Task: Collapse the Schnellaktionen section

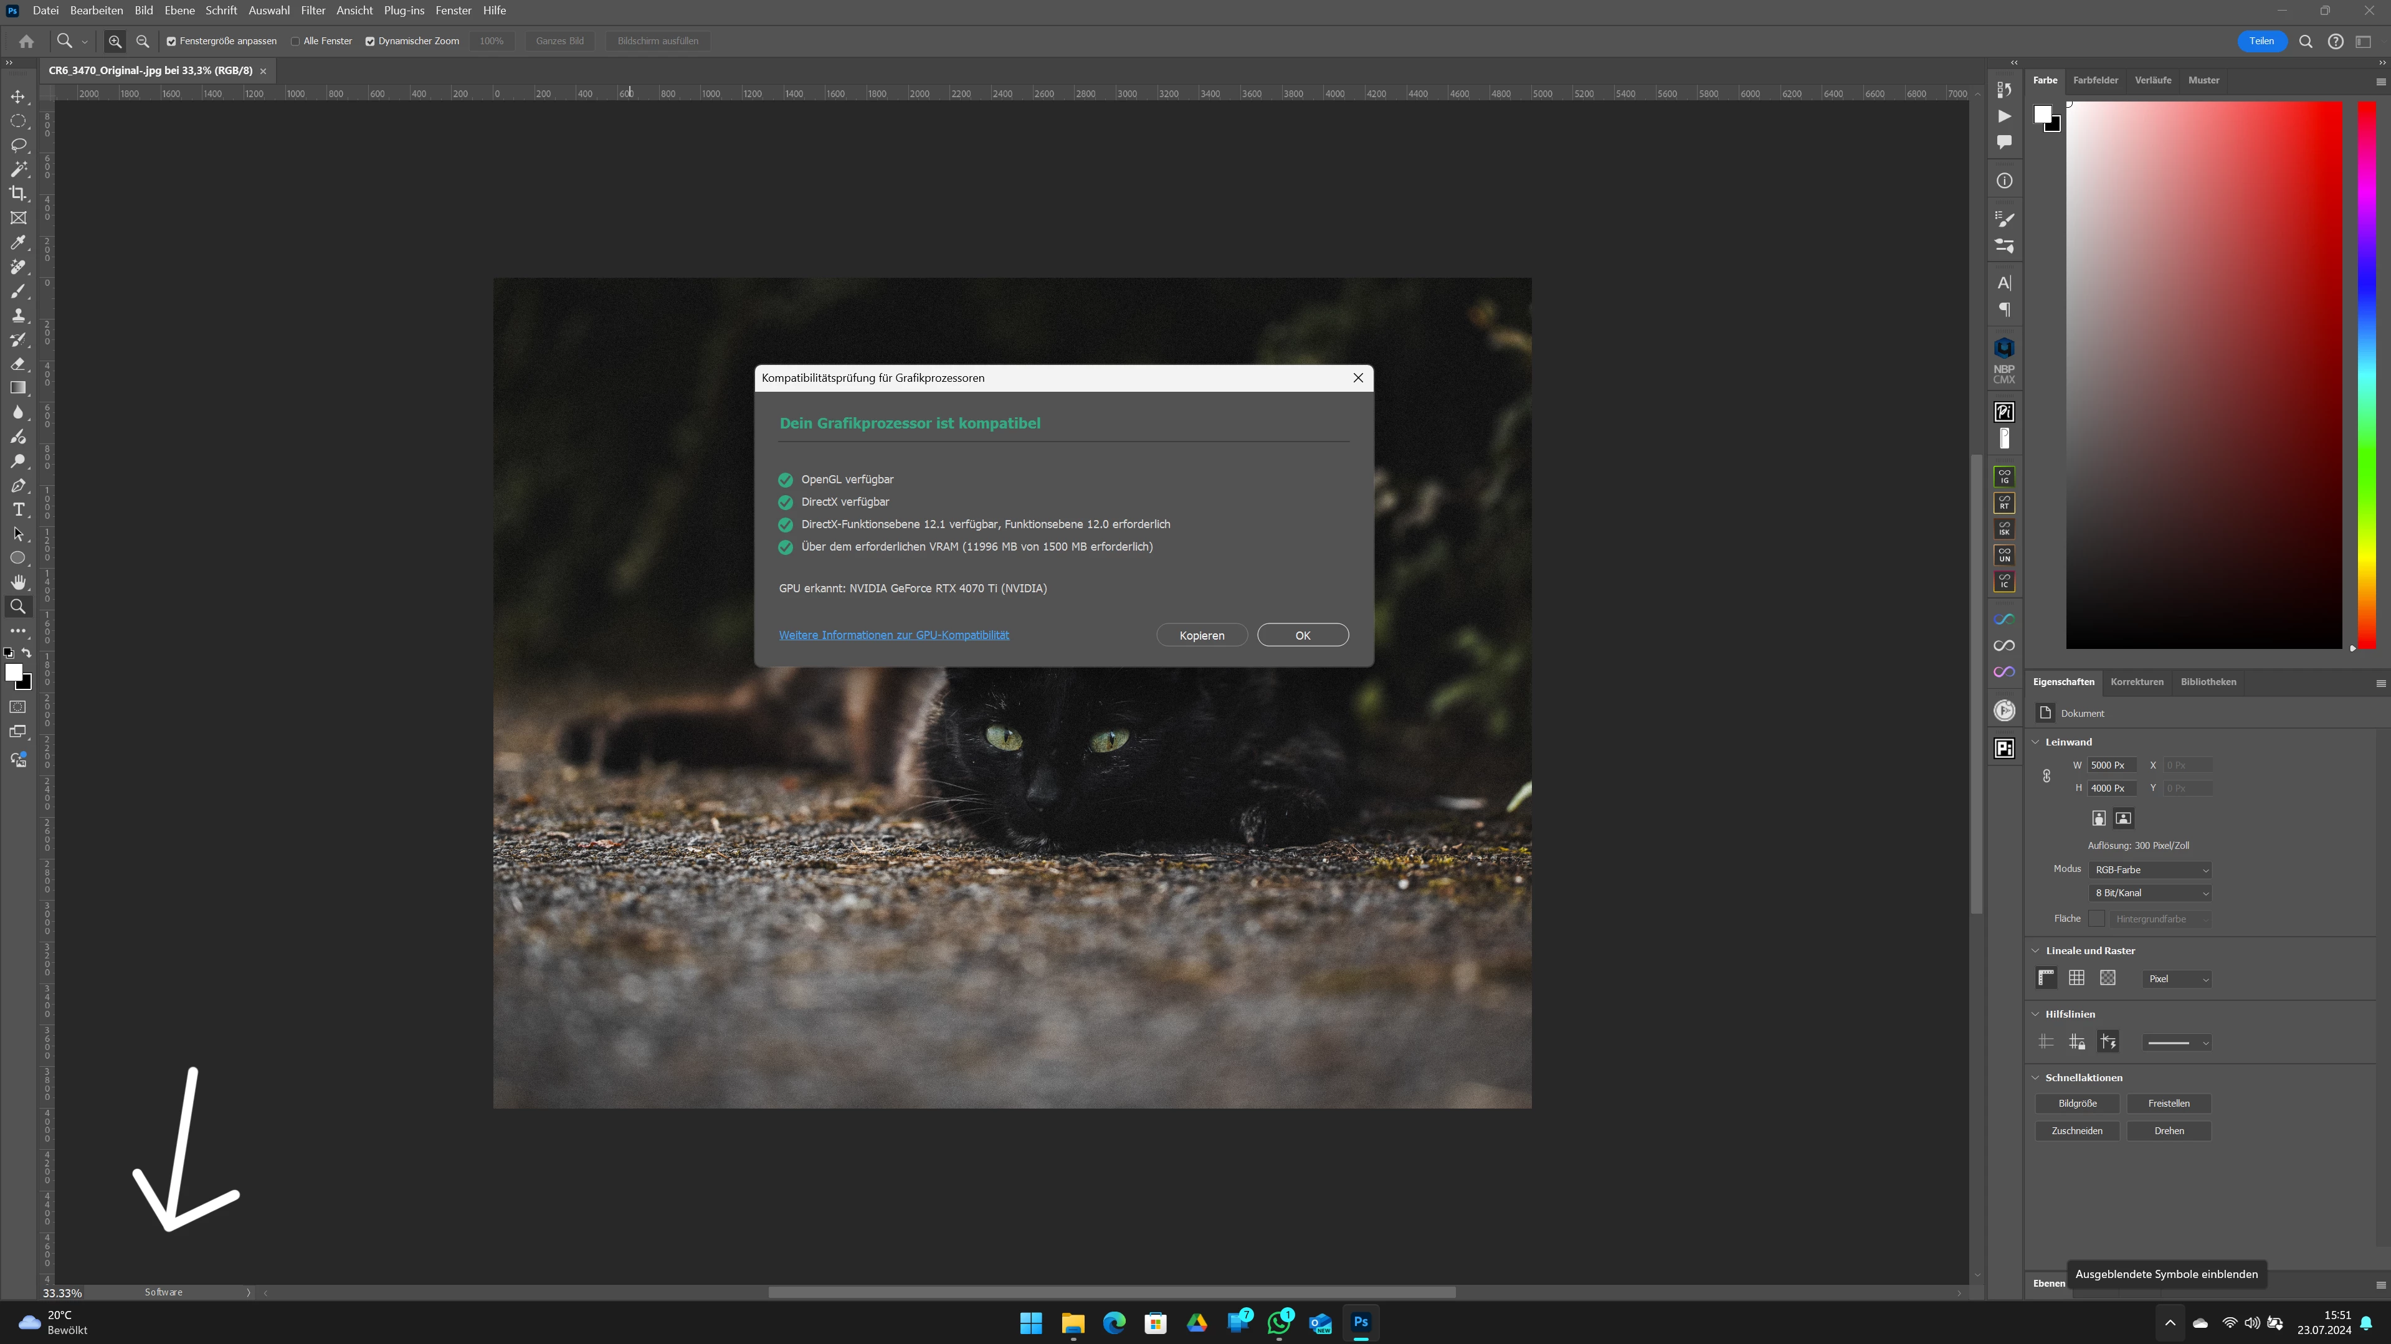Action: coord(2035,1077)
